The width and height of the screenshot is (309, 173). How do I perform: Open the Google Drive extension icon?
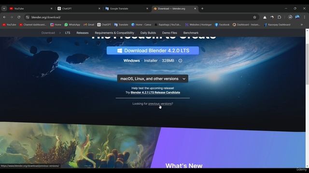tap(265, 17)
